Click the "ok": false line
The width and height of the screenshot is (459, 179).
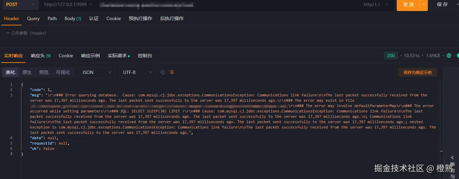point(42,149)
